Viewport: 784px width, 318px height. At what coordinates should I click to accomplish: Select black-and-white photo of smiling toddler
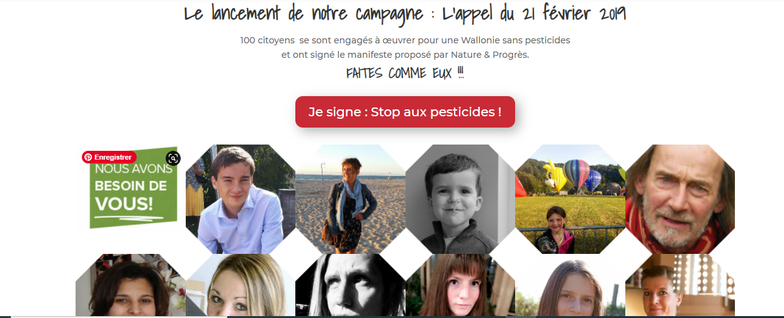(460, 199)
